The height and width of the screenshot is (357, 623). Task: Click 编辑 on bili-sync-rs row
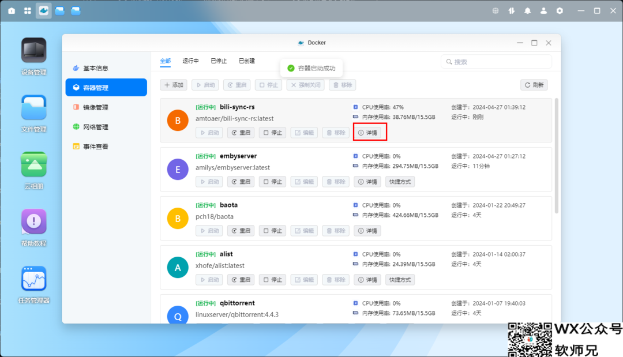305,133
